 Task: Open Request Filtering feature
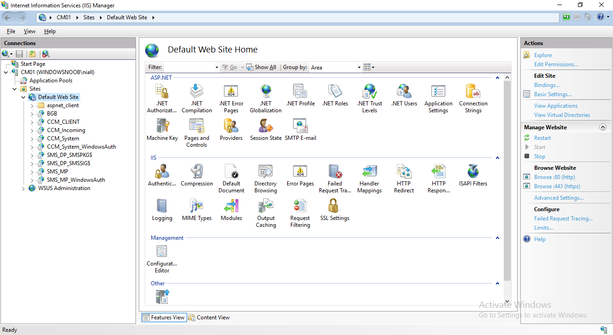[x=301, y=213]
